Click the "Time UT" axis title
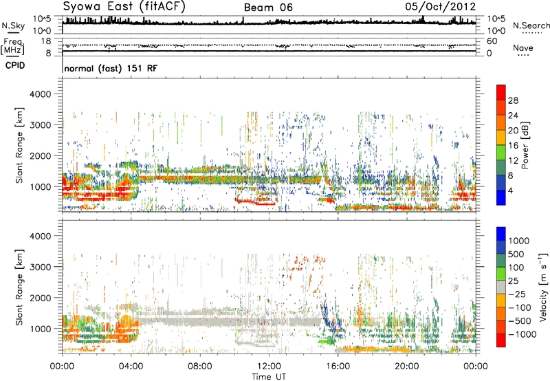The width and height of the screenshot is (550, 381). [x=269, y=377]
